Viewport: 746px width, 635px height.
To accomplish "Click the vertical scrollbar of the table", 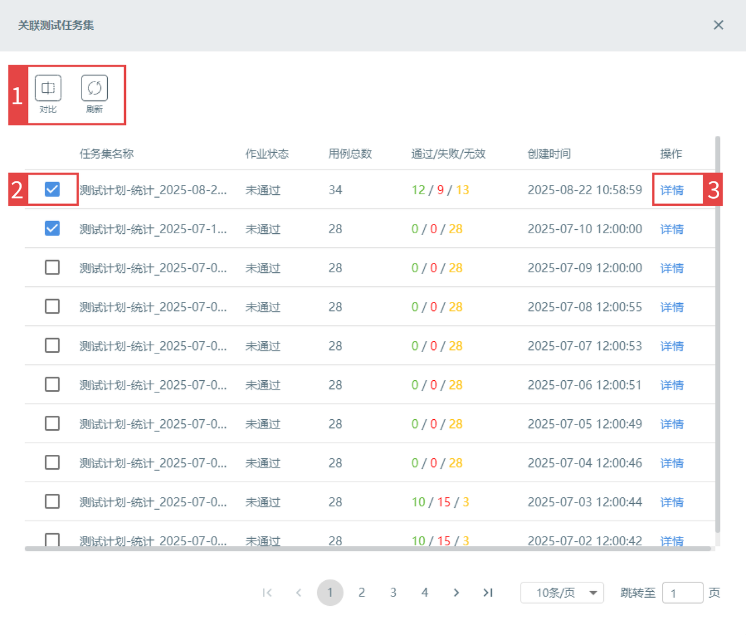I will click(717, 332).
